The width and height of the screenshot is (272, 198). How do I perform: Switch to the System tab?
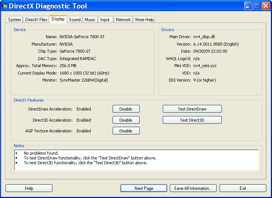[x=14, y=20]
